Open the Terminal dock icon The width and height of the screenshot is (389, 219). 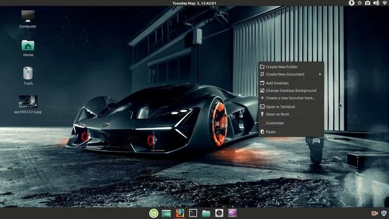193,213
